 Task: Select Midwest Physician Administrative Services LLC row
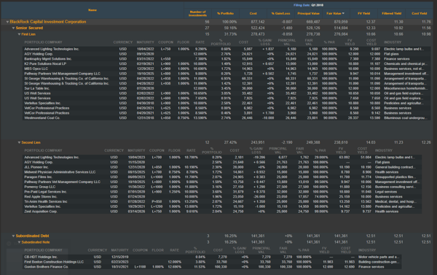coord(222,172)
